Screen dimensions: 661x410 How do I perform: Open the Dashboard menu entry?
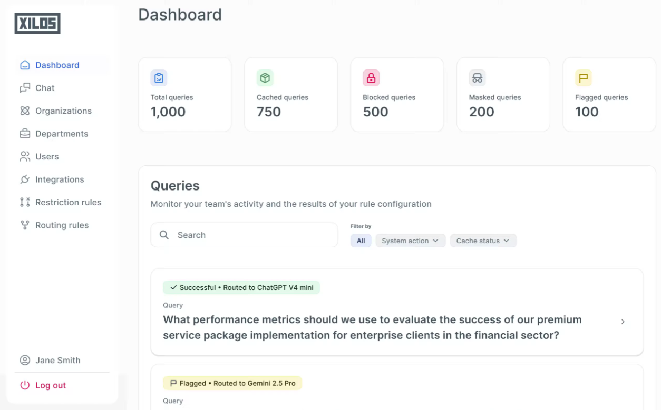[x=57, y=65]
